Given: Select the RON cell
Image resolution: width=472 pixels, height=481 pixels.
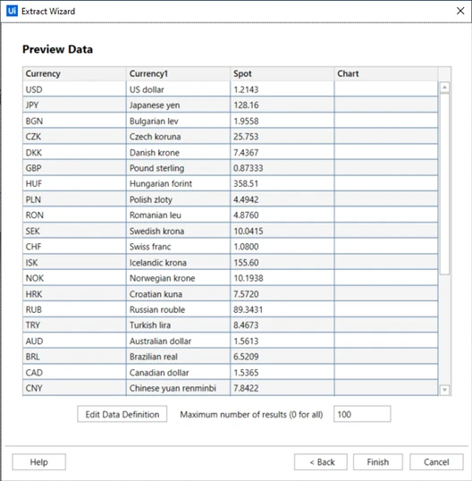Looking at the screenshot, I should (74, 215).
